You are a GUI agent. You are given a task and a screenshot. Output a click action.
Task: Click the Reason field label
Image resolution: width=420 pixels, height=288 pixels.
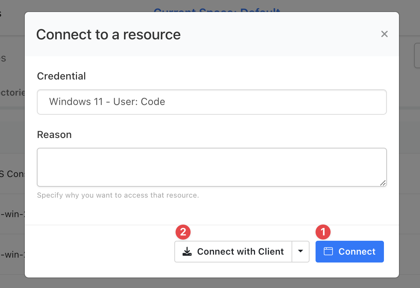[x=54, y=135]
